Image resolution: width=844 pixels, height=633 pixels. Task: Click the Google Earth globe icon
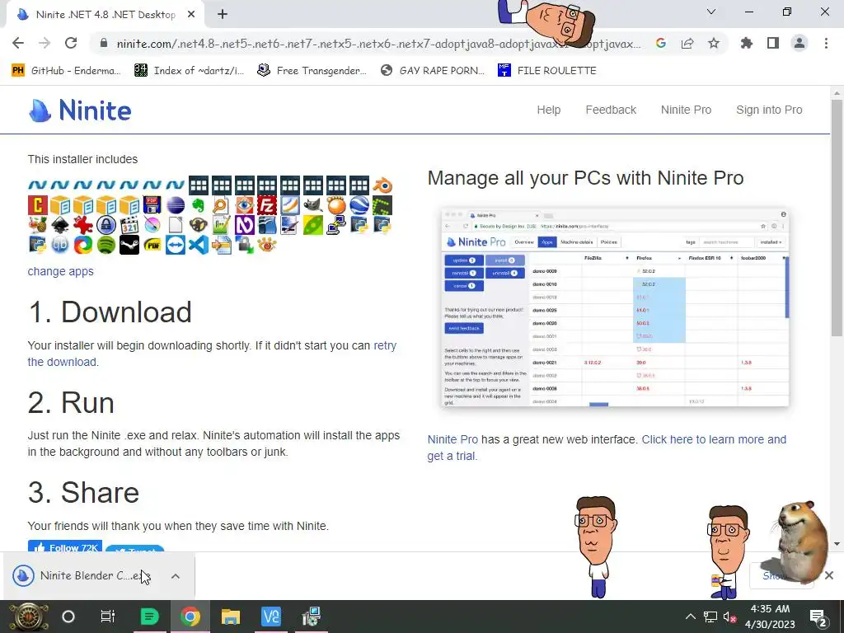[x=359, y=205]
